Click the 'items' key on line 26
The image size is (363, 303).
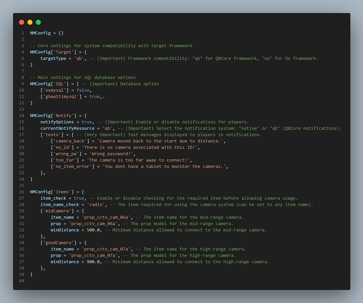coord(62,192)
